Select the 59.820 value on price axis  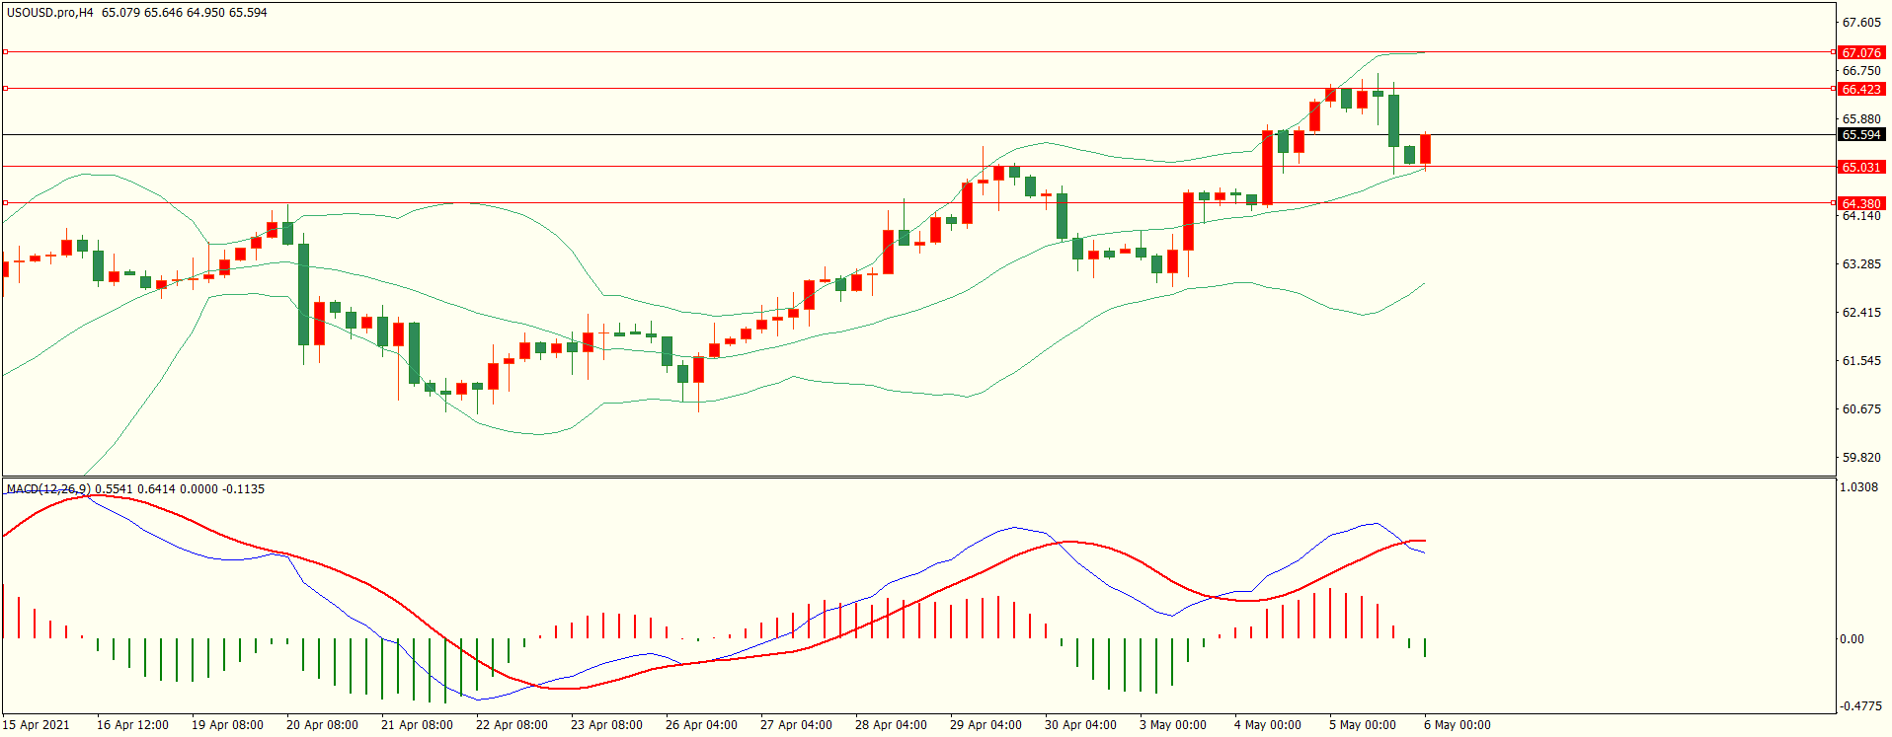point(1861,458)
